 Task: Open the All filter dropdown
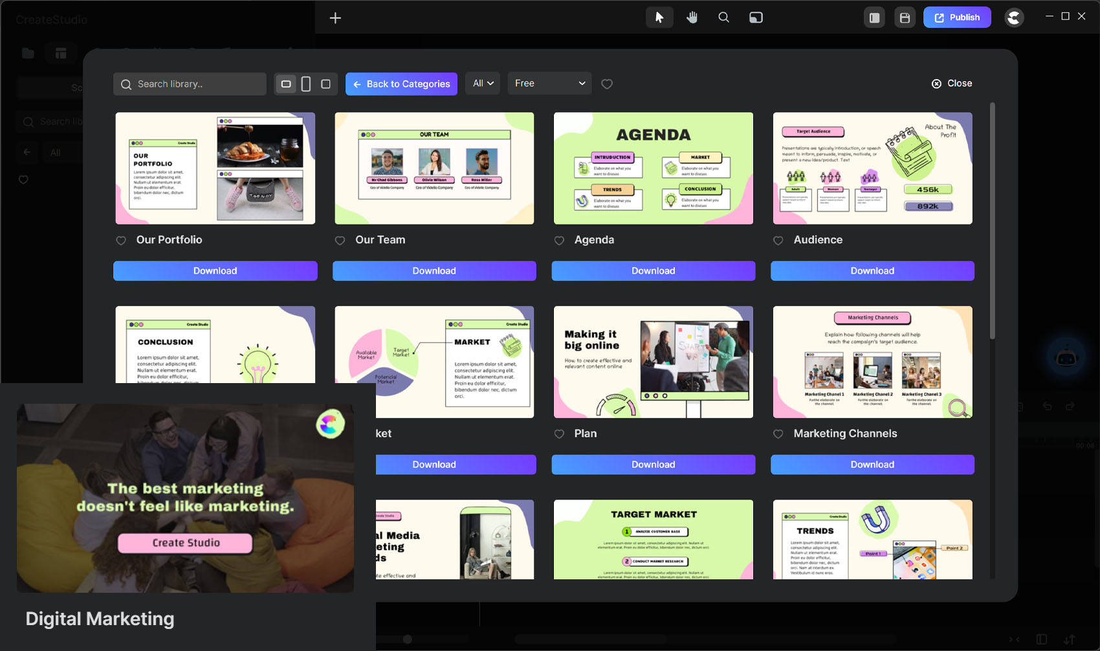pos(483,83)
